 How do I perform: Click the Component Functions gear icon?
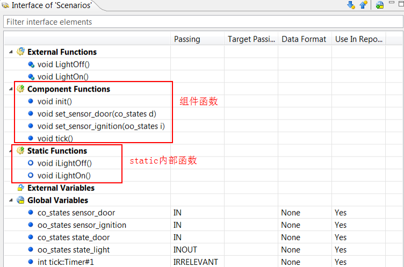click(20, 88)
